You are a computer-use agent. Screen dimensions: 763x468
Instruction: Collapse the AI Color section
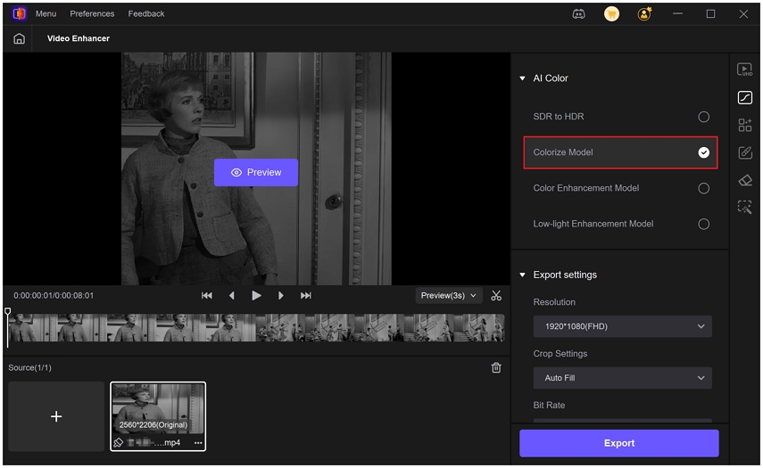point(522,78)
